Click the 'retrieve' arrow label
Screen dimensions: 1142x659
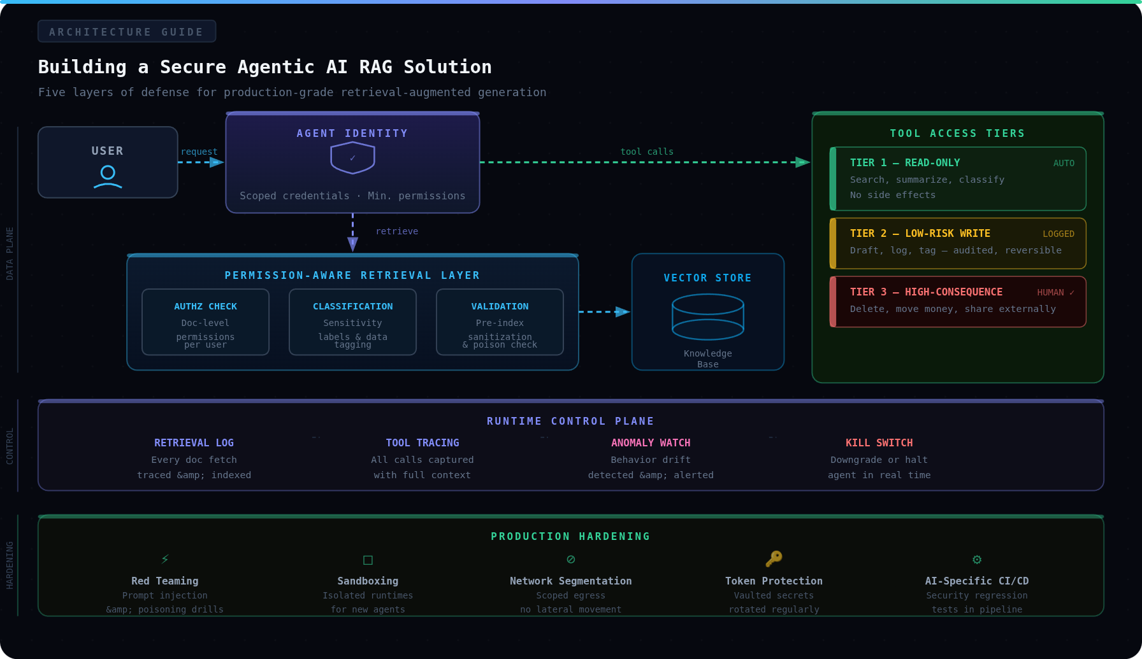coord(397,232)
